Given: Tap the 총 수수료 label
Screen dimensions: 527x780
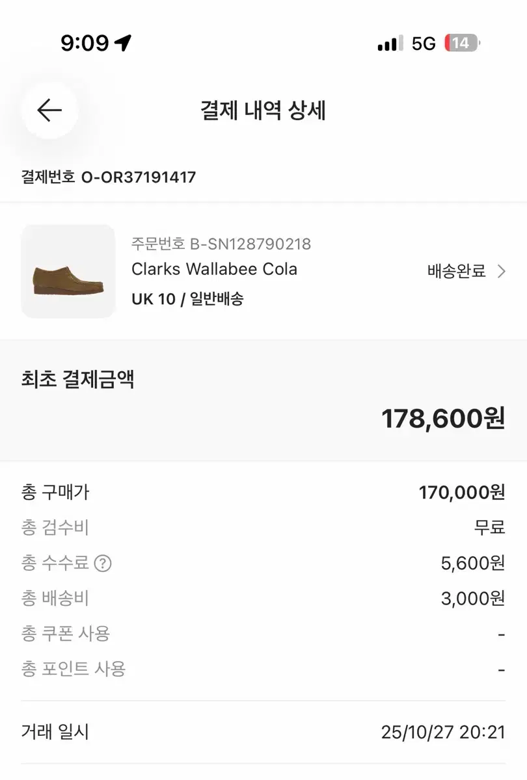Looking at the screenshot, I should [55, 563].
